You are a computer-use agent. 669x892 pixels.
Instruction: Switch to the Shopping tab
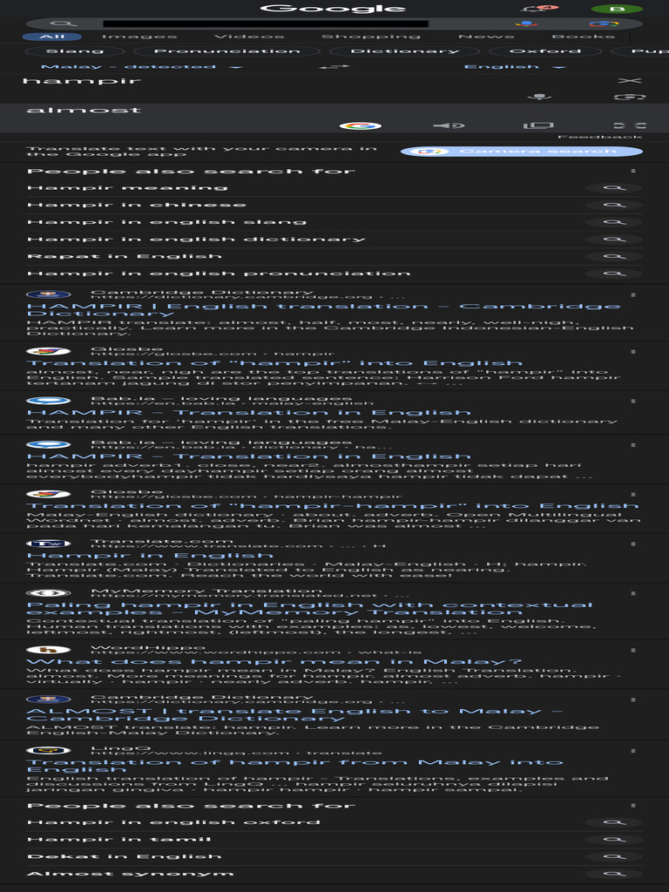(371, 37)
